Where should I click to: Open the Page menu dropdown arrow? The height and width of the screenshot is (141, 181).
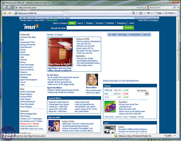(x=163, y=13)
